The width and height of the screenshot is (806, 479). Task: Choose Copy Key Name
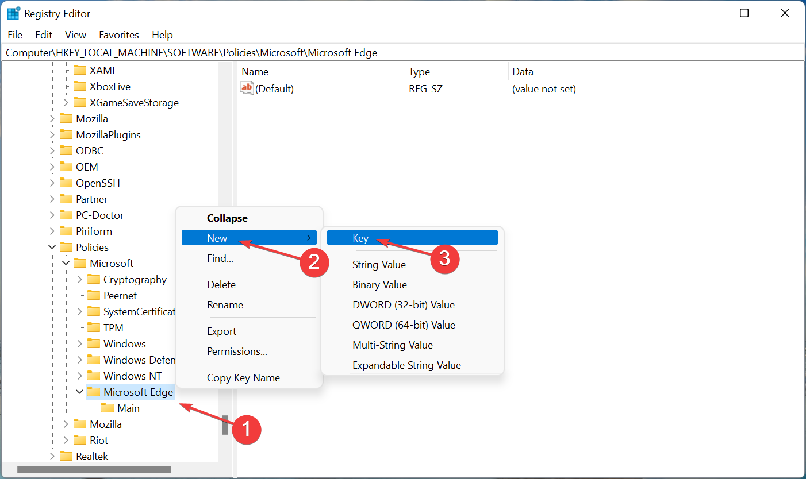coord(249,378)
